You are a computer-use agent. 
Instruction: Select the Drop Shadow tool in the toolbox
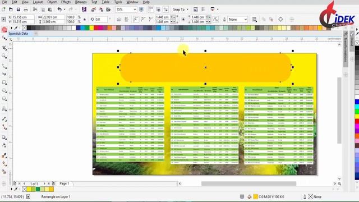pyautogui.click(x=4, y=137)
